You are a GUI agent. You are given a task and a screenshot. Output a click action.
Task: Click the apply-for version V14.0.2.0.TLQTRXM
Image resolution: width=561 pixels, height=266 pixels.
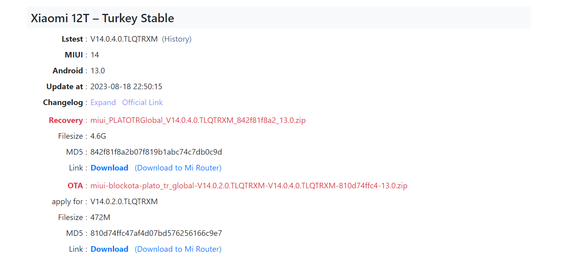[124, 201]
